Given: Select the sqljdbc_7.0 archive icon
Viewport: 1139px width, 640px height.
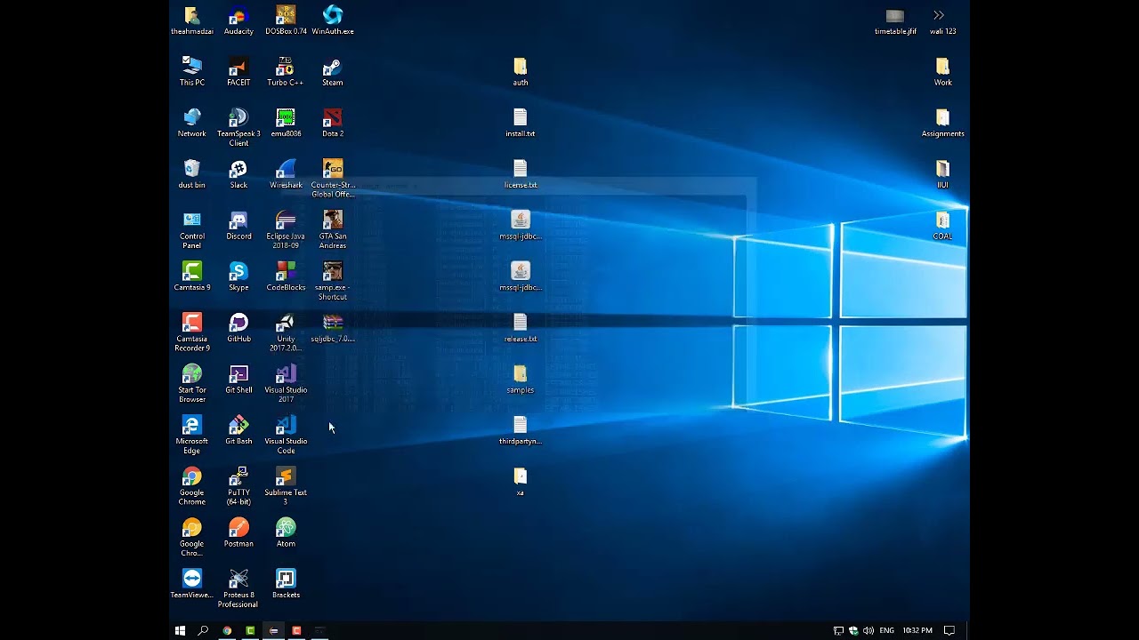Looking at the screenshot, I should coord(333,328).
